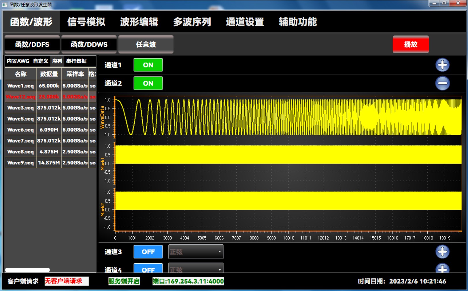Viewport: 468px width, 291px height.
Task: Select the 函数/DDFS mode button
Action: 32,44
